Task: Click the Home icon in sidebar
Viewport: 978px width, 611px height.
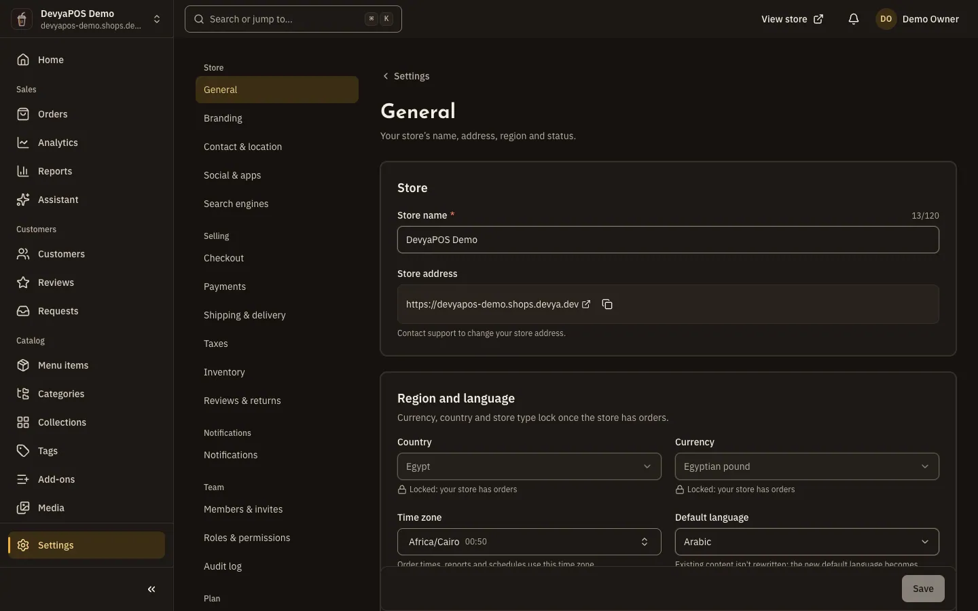Action: coord(23,60)
